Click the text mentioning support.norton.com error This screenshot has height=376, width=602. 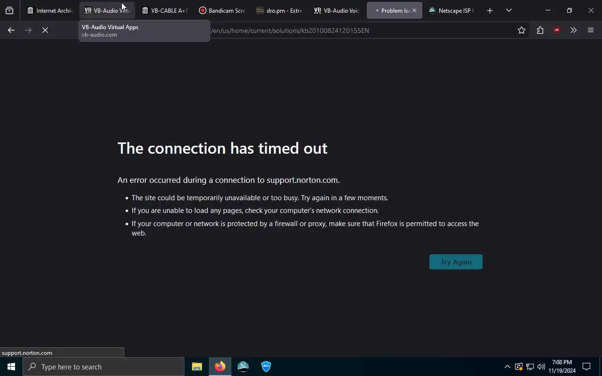click(x=229, y=180)
